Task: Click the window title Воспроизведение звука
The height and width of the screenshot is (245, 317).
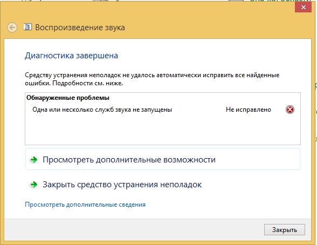Action: click(x=80, y=28)
